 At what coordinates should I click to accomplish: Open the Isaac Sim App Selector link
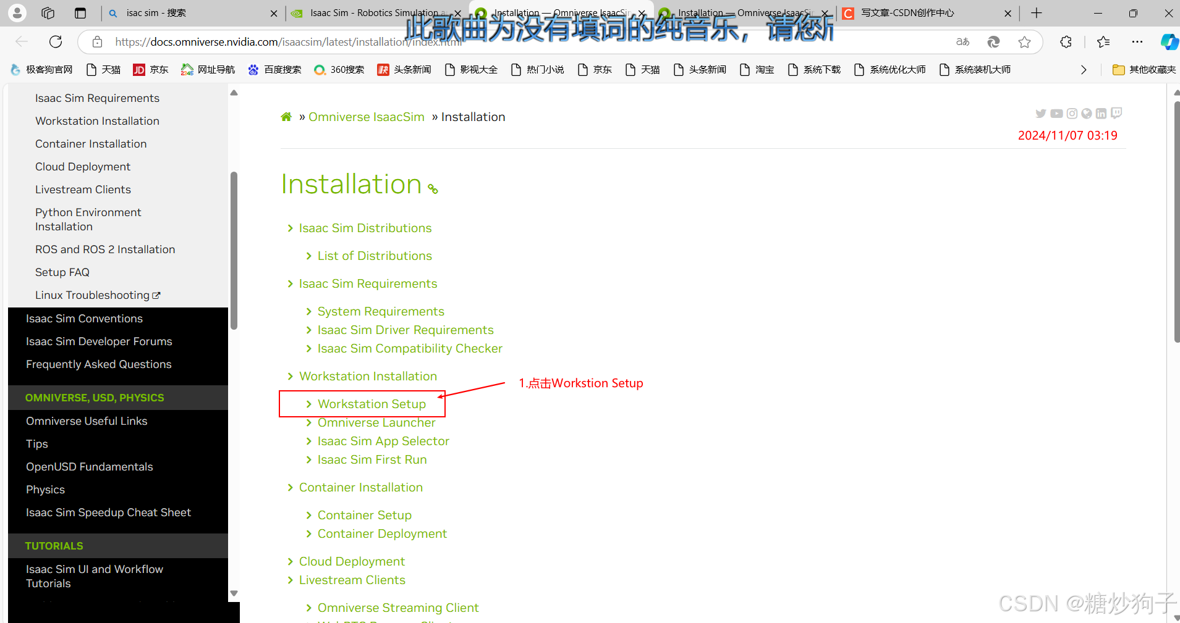coord(383,441)
